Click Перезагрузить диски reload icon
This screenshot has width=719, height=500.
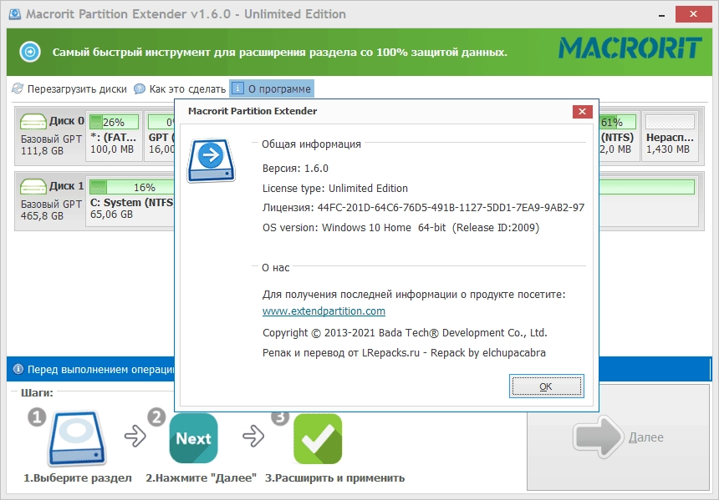(x=18, y=88)
